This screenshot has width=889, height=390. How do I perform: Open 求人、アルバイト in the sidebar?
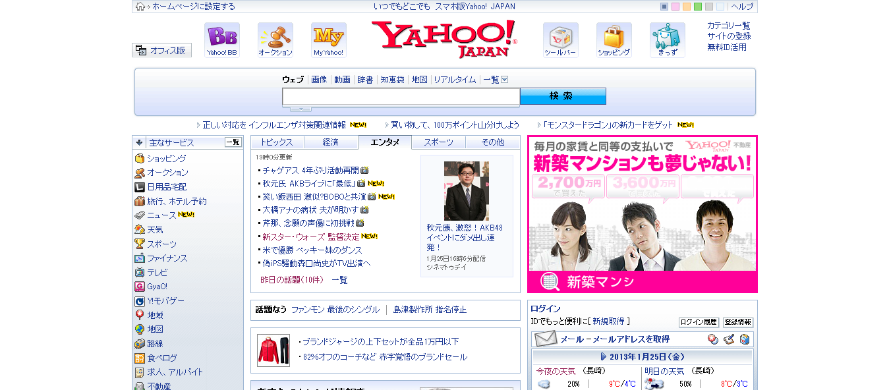(x=175, y=372)
